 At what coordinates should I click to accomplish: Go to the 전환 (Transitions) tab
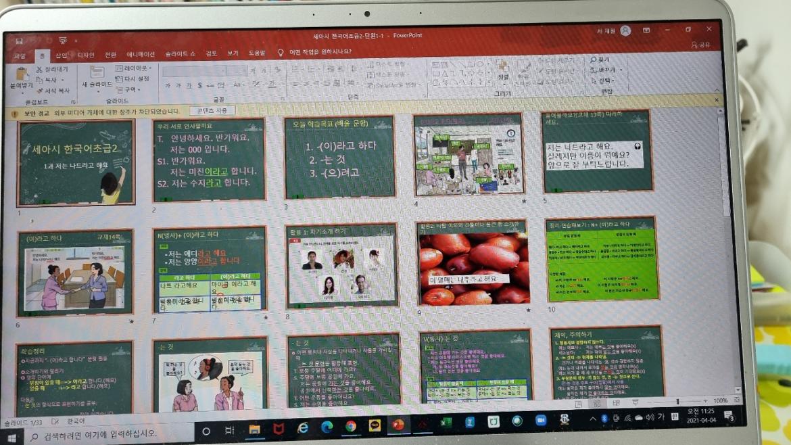tap(110, 55)
